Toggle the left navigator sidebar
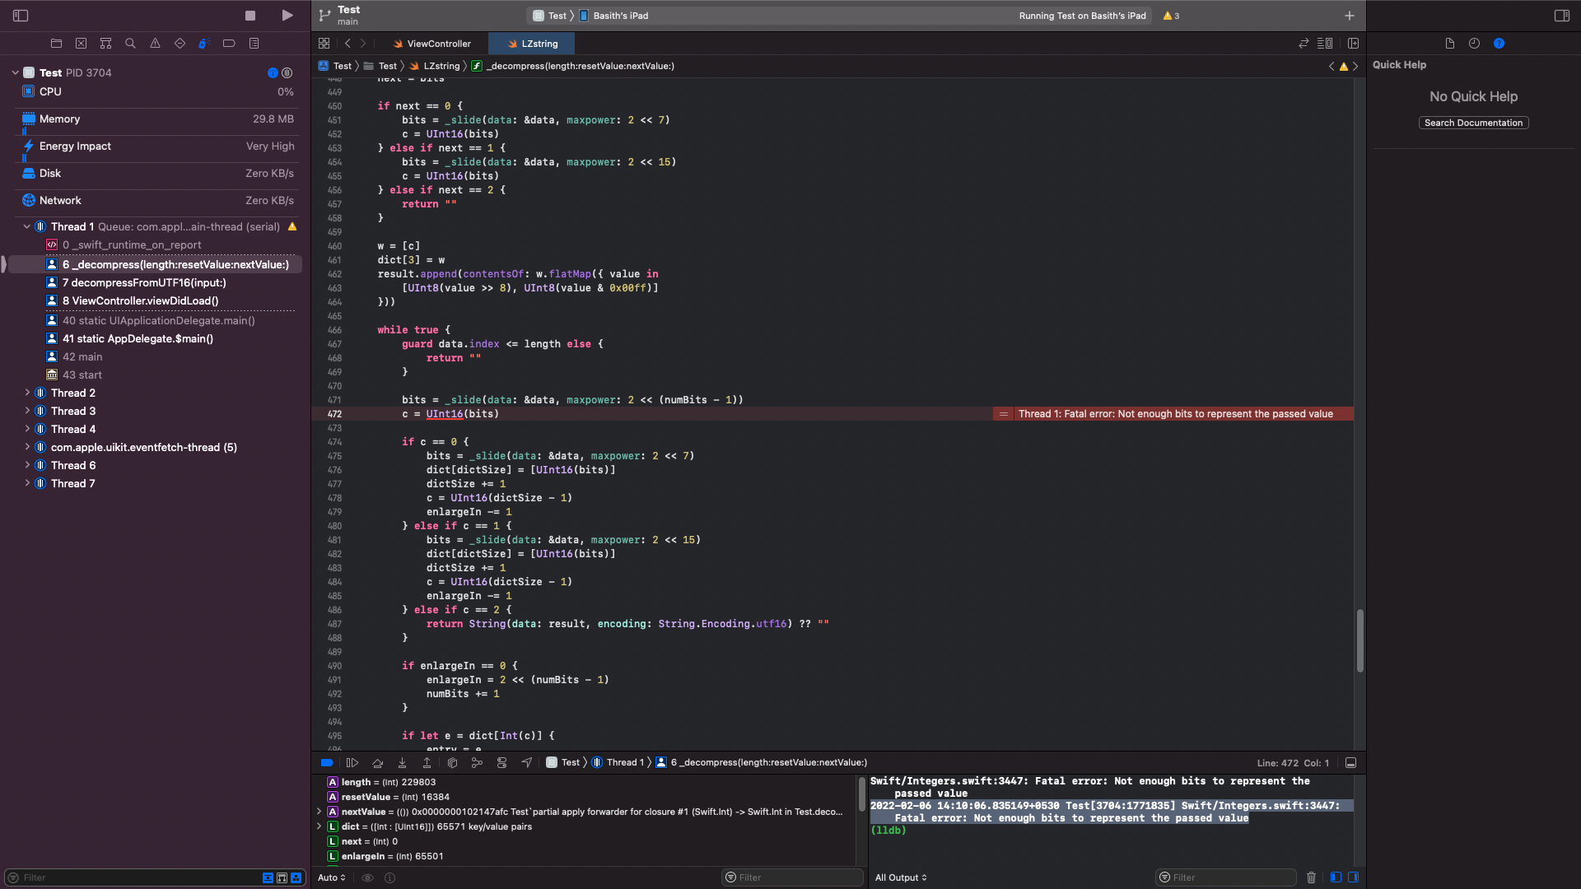1581x889 pixels. pyautogui.click(x=21, y=16)
